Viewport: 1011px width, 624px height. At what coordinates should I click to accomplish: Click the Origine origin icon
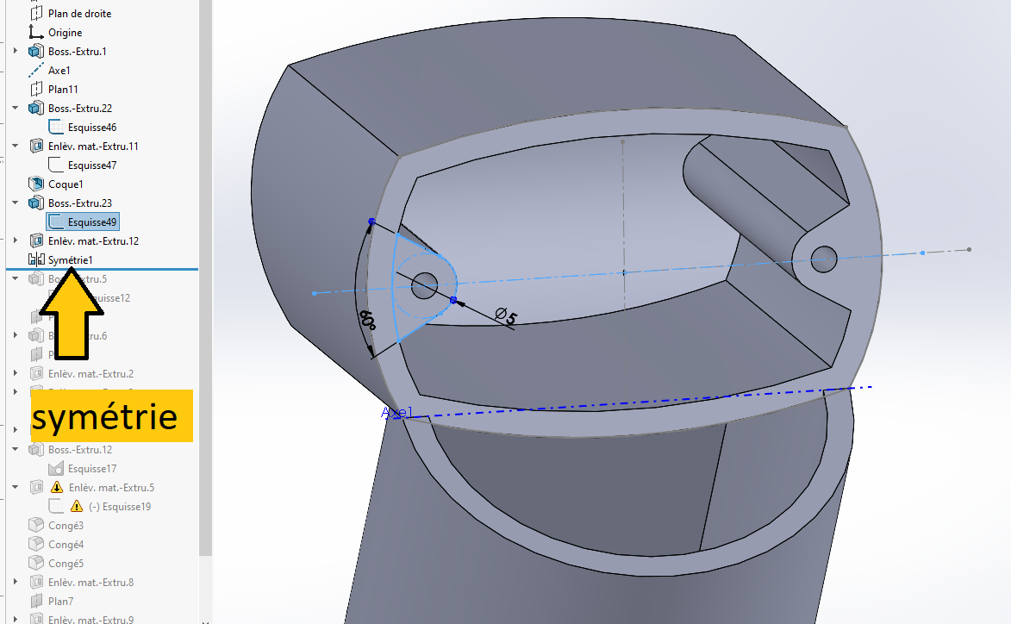pyautogui.click(x=36, y=32)
